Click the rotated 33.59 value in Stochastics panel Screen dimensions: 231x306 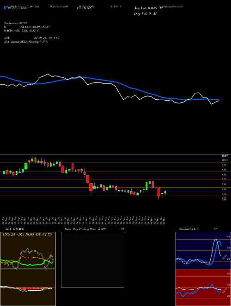(x=224, y=257)
